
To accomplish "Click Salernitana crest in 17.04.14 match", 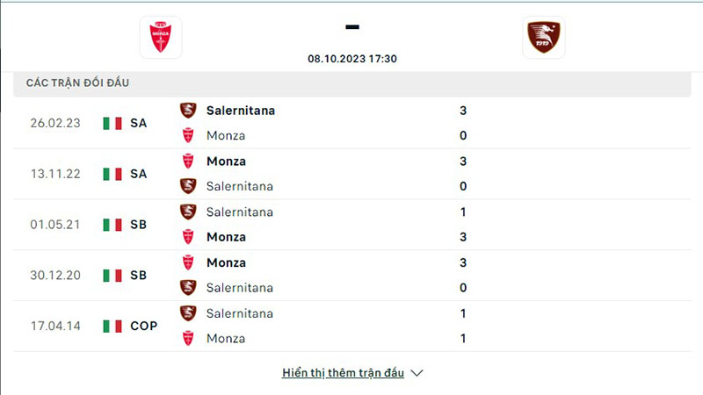I will (188, 313).
